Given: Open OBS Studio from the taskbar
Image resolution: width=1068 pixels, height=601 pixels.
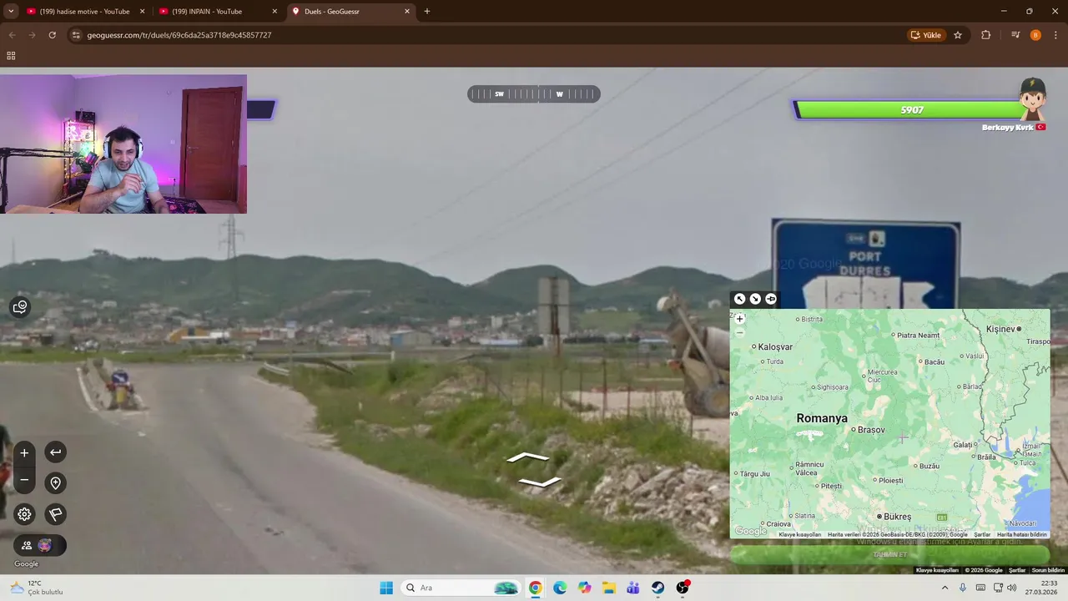Looking at the screenshot, I should [683, 588].
